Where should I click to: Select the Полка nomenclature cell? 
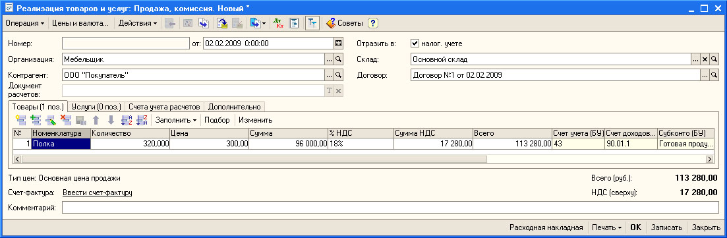tap(61, 144)
